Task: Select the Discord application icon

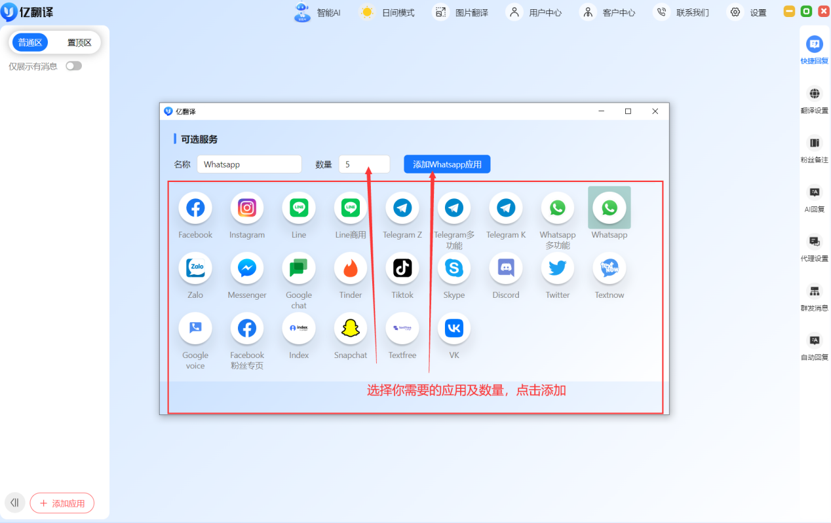Action: pos(505,268)
